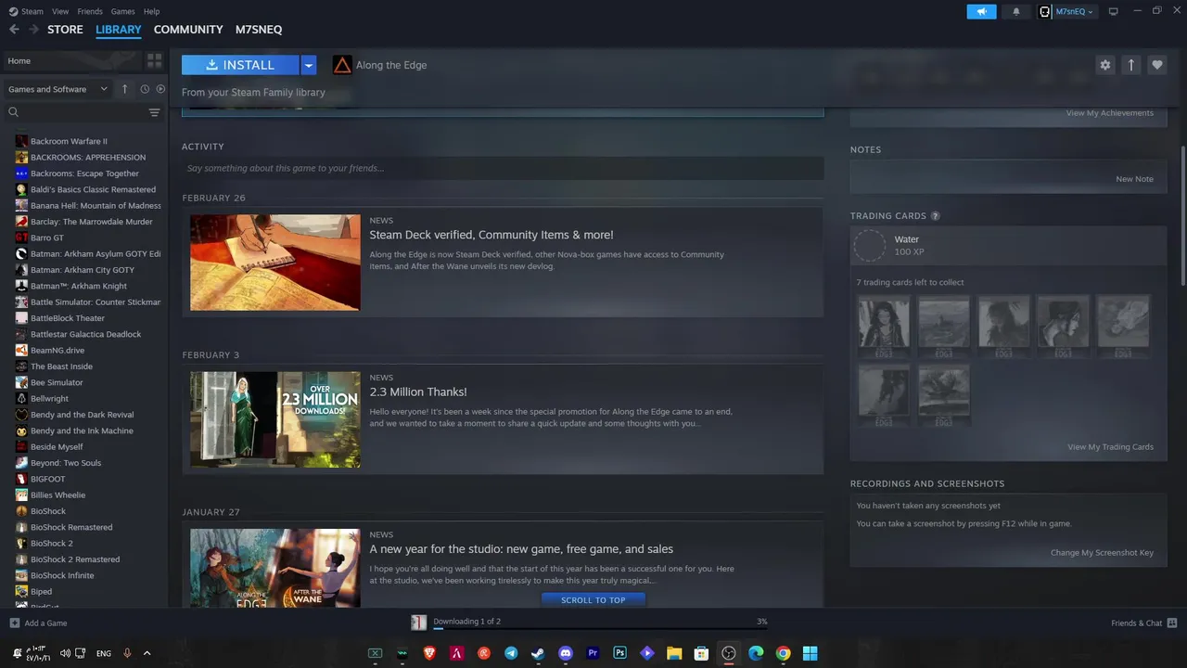1187x668 pixels.
Task: Open the Friends menu
Action: (x=90, y=11)
